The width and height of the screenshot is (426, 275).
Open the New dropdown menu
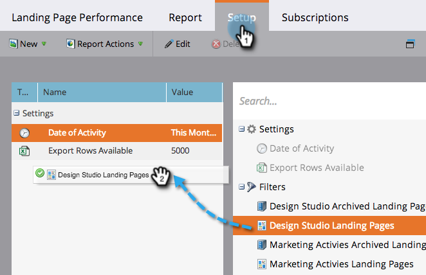point(28,44)
